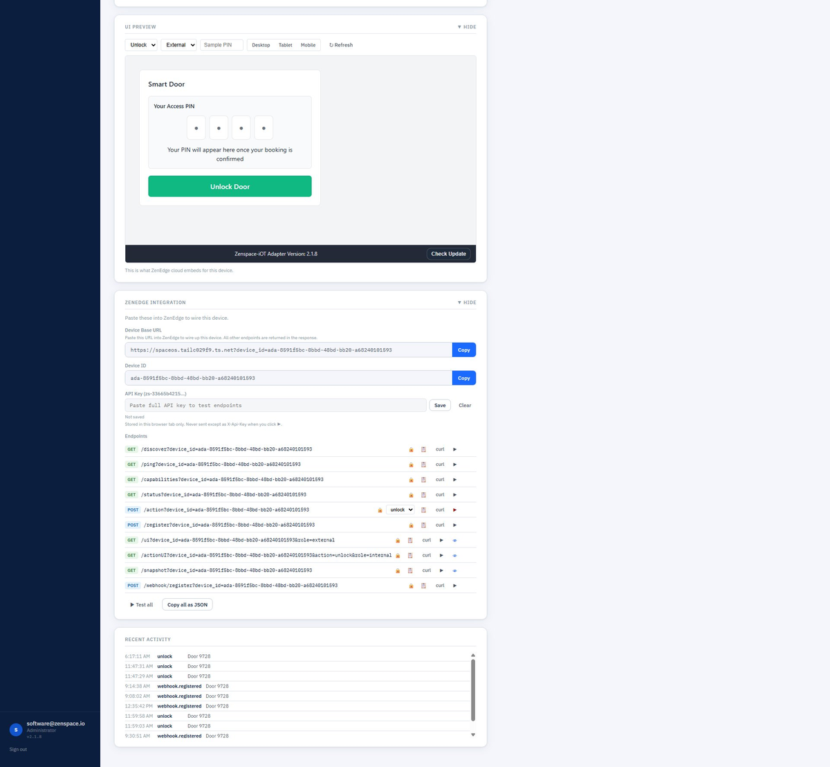Click the lock icon on the /action row
The width and height of the screenshot is (830, 767).
380,510
